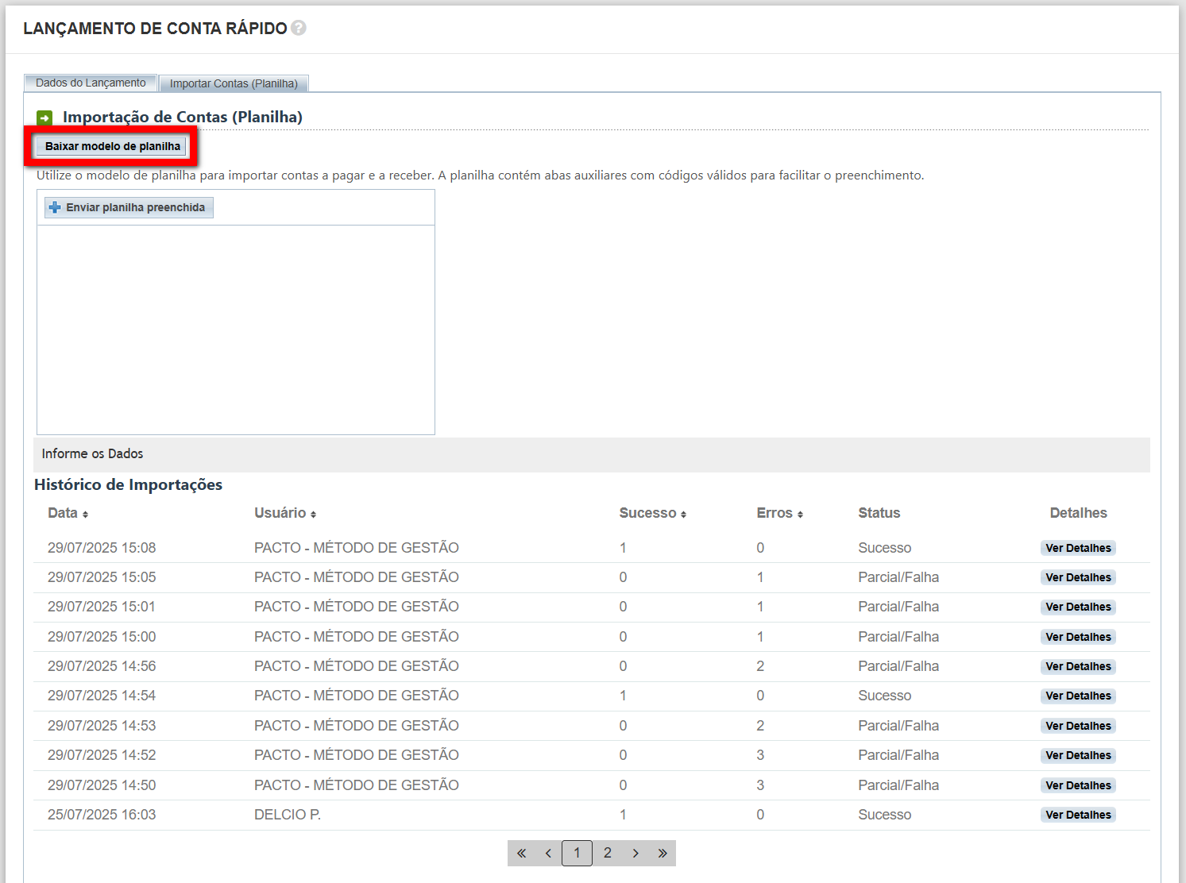Click the help question mark icon
The image size is (1186, 883).
point(299,28)
